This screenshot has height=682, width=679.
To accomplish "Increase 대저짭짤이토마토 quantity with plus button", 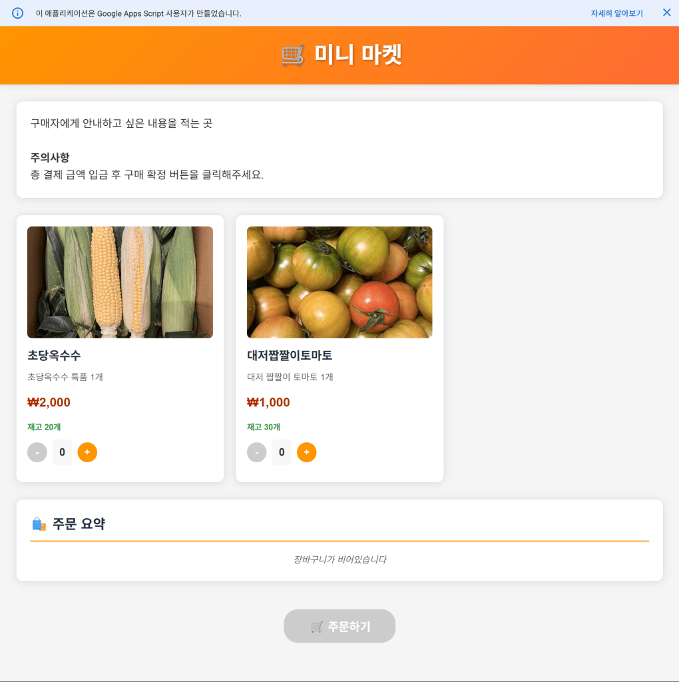I will click(x=307, y=452).
